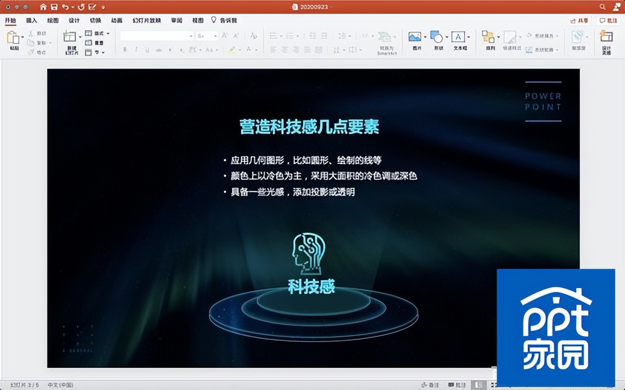Redo the last action
This screenshot has height=390, width=625.
click(81, 7)
